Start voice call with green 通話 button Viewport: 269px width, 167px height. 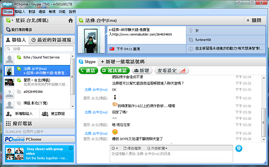tap(88, 71)
